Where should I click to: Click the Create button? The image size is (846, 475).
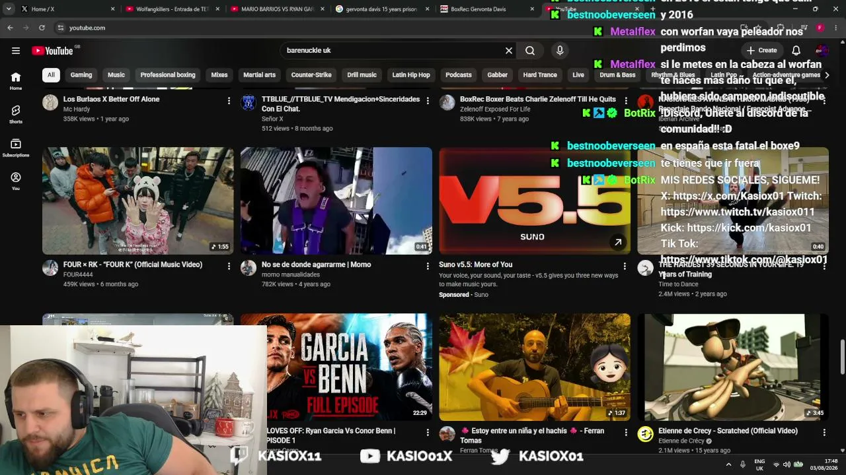pyautogui.click(x=761, y=51)
